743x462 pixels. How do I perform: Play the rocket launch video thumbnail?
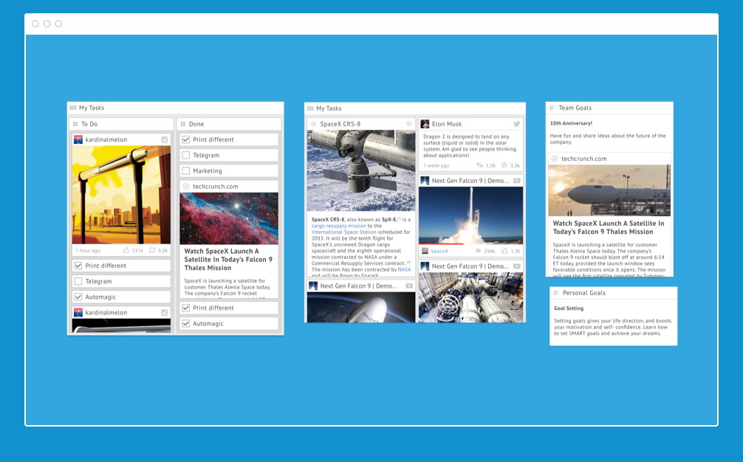(x=471, y=216)
